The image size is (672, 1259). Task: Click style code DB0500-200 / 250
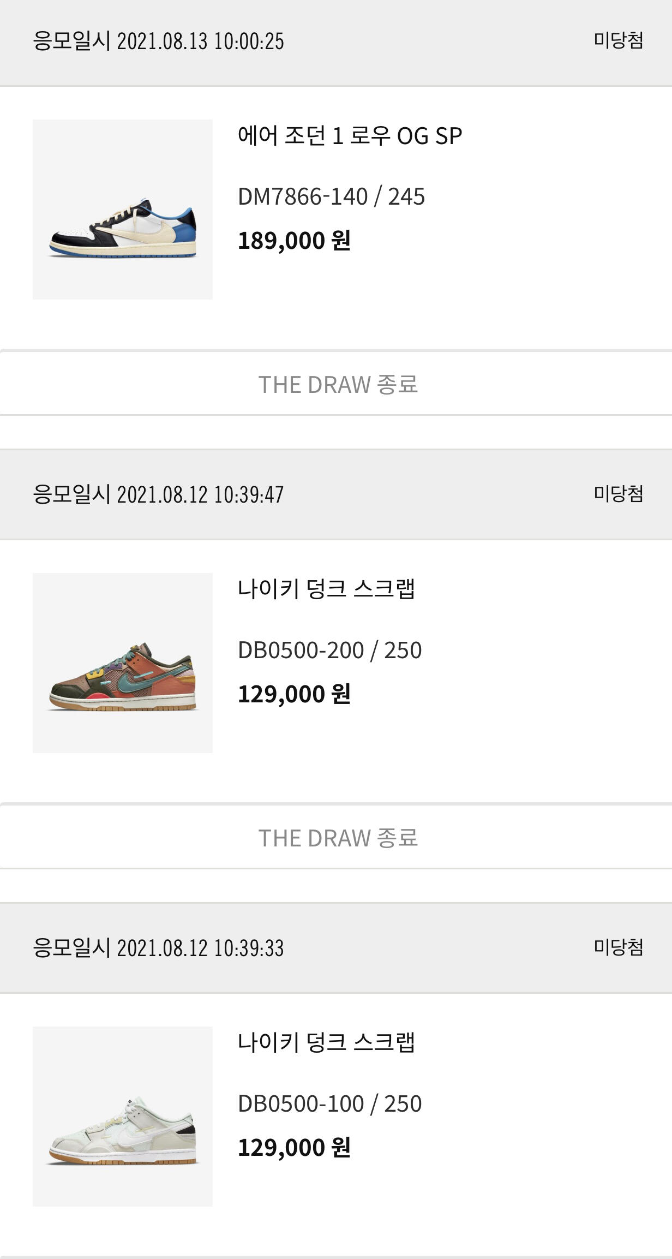pyautogui.click(x=329, y=650)
